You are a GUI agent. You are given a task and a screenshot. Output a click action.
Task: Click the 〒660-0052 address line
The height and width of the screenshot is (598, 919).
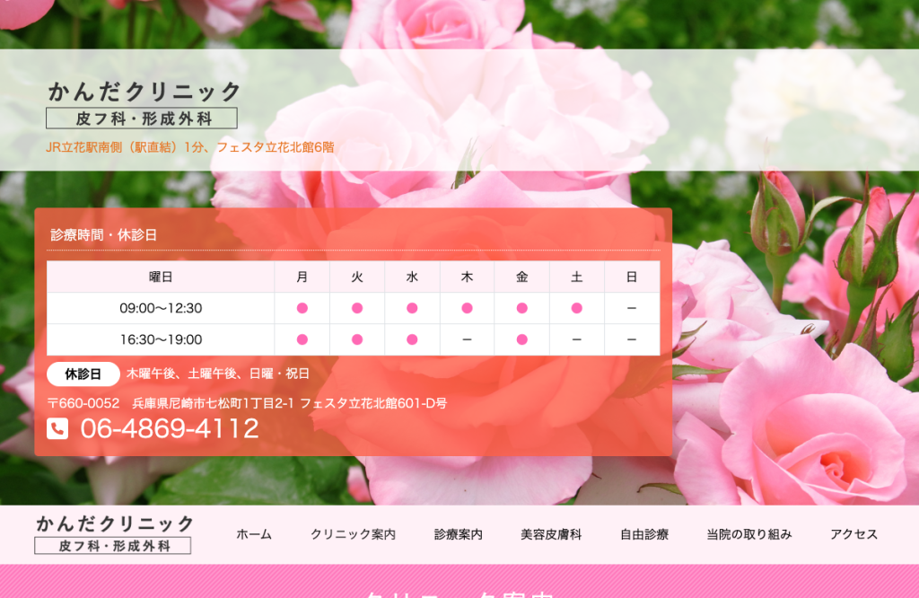(x=247, y=403)
